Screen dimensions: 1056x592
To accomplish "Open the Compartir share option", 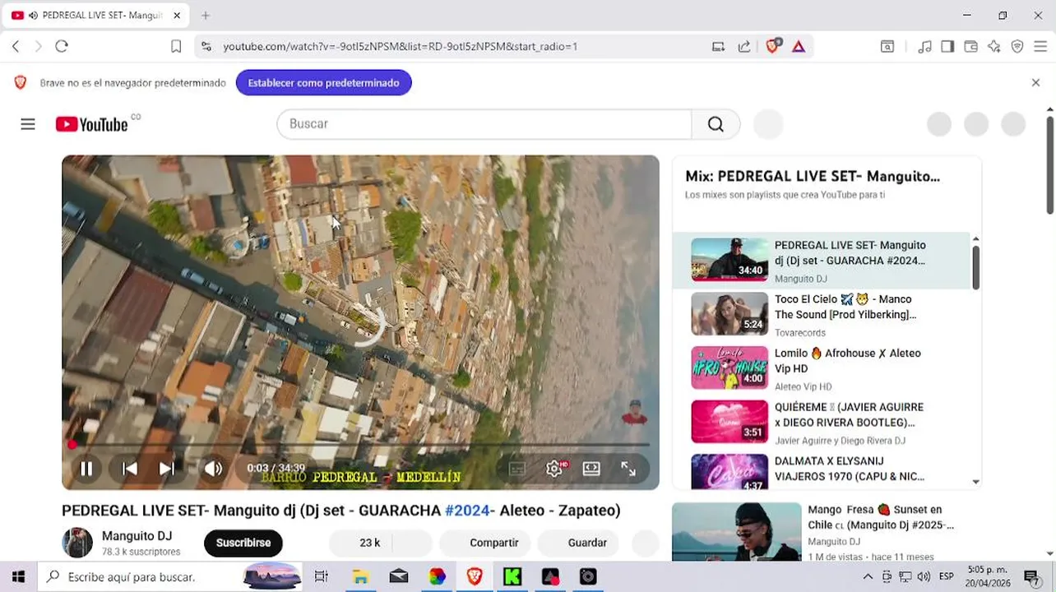I will (x=485, y=543).
